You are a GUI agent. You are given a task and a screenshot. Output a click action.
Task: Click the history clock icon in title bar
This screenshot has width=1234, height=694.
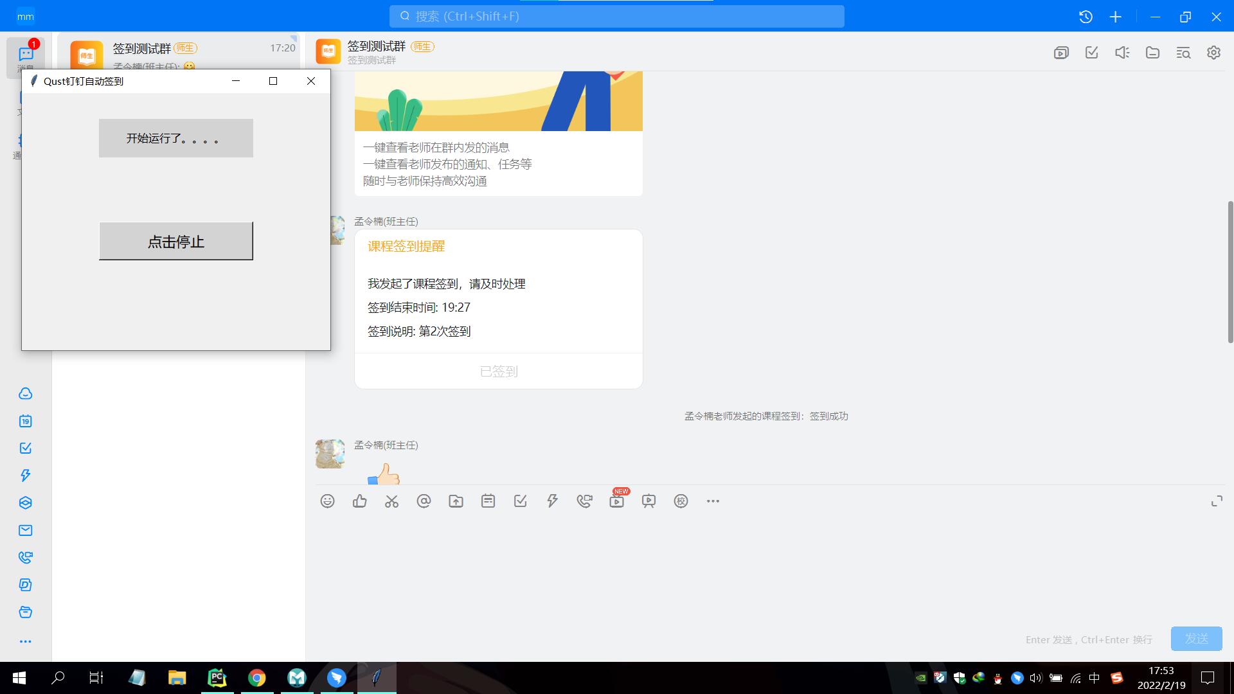[1086, 17]
